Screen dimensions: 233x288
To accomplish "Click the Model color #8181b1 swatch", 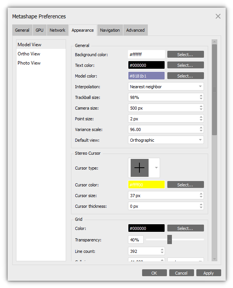I will tap(146, 76).
